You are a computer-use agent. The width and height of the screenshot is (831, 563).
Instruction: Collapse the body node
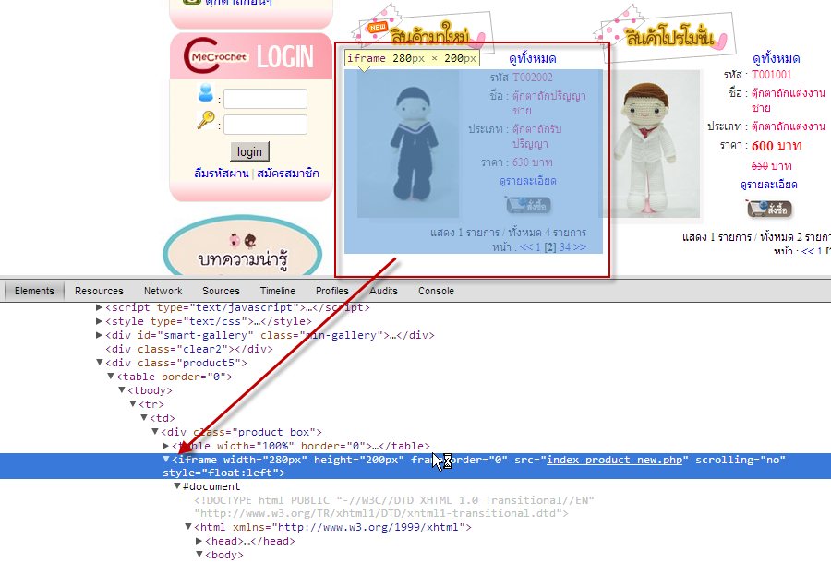pyautogui.click(x=199, y=555)
